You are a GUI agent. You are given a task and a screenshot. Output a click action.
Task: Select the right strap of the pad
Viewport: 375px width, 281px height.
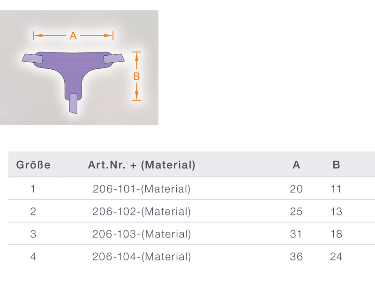click(x=114, y=59)
